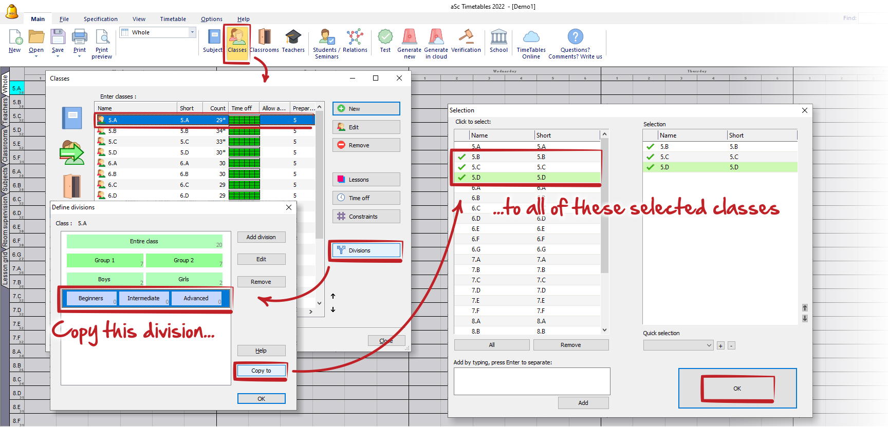Viewport: 888px width, 427px height.
Task: Select the Beginners division group
Action: point(90,298)
